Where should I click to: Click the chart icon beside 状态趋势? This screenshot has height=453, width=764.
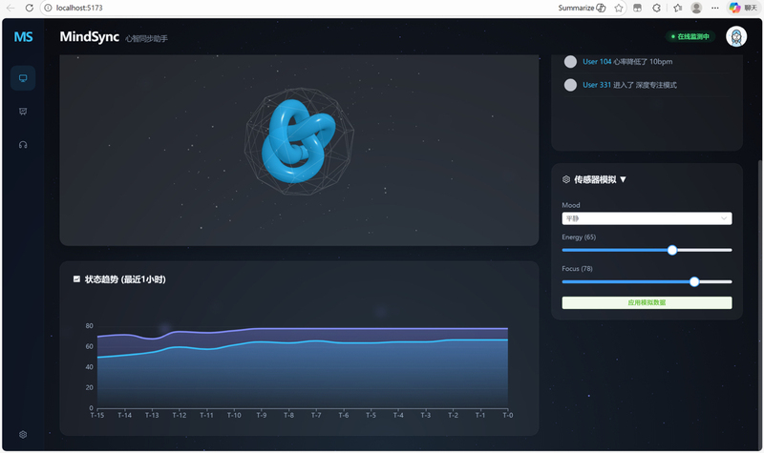(76, 278)
